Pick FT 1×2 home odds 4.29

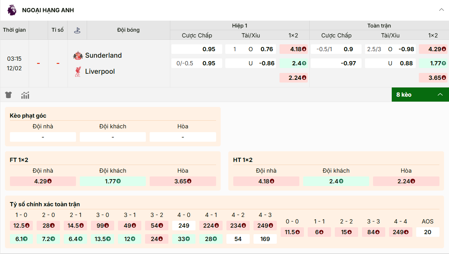[x=43, y=181]
